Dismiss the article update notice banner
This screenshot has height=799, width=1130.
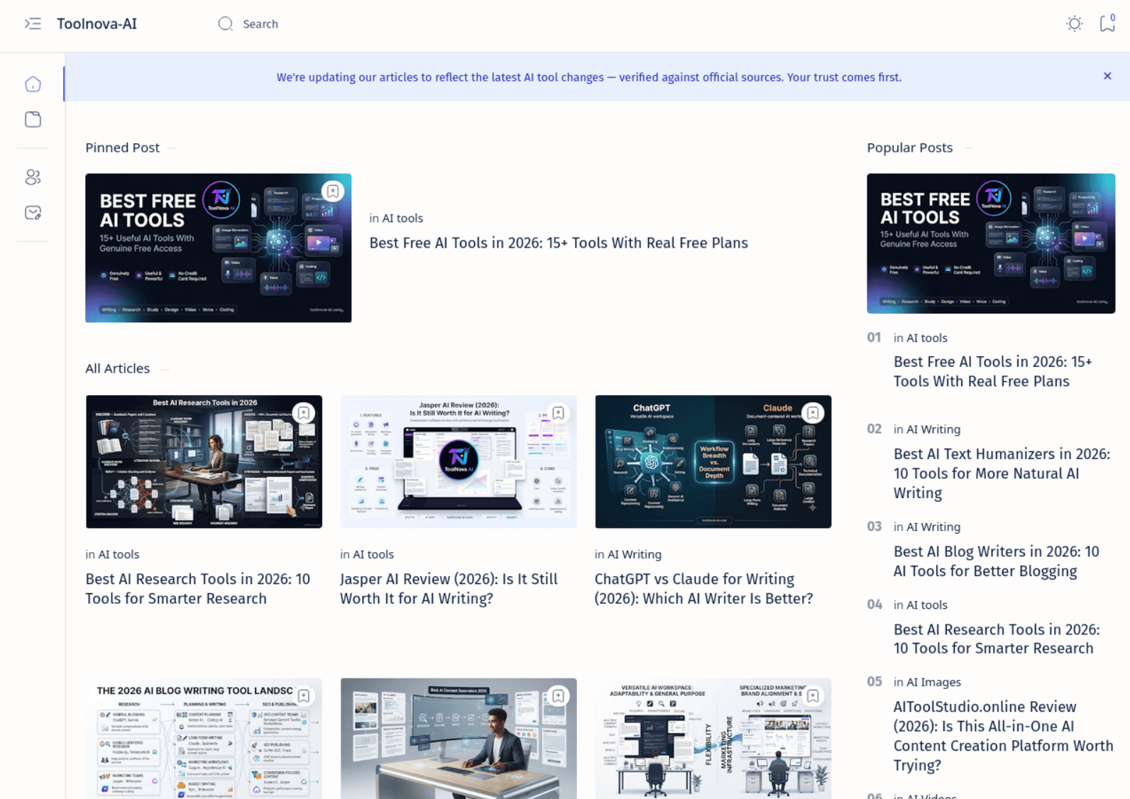click(x=1107, y=76)
